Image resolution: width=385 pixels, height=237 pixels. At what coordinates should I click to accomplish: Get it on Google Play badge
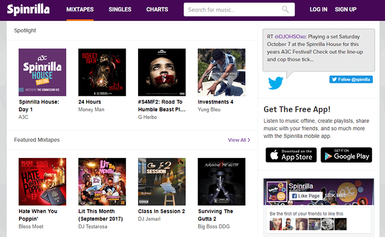tap(346, 155)
